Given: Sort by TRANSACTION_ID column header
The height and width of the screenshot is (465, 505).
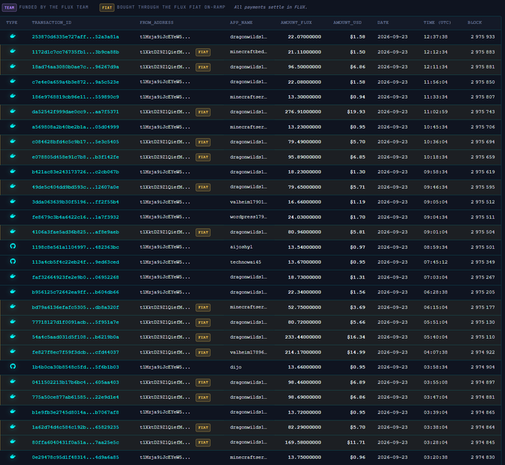Looking at the screenshot, I should (x=51, y=22).
